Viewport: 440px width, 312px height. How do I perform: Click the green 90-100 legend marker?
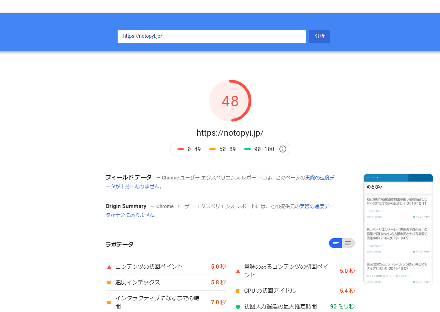(x=247, y=149)
